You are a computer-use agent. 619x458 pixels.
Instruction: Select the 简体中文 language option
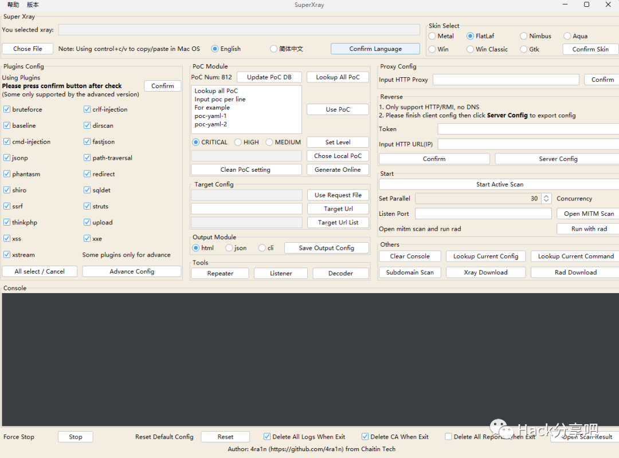[x=273, y=49]
